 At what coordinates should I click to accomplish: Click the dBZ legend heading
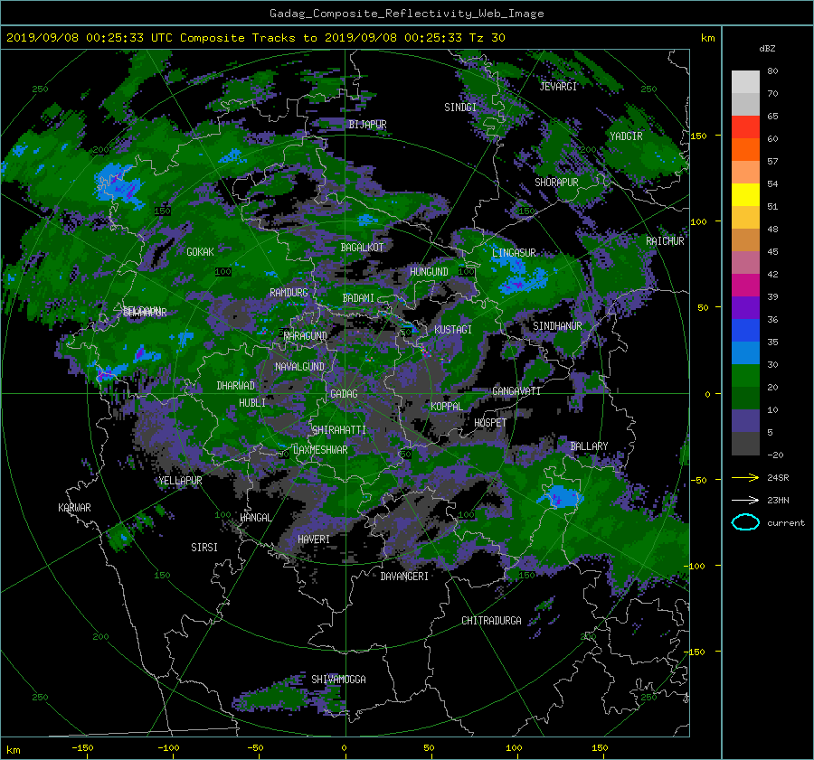point(767,48)
